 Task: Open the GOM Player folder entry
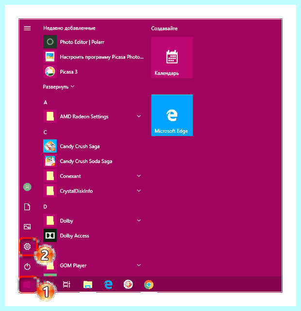93,265
